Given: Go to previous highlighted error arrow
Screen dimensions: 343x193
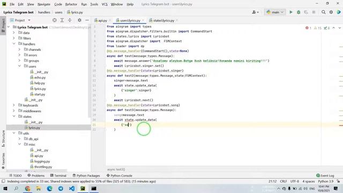Looking at the screenshot, I should tap(333, 28).
